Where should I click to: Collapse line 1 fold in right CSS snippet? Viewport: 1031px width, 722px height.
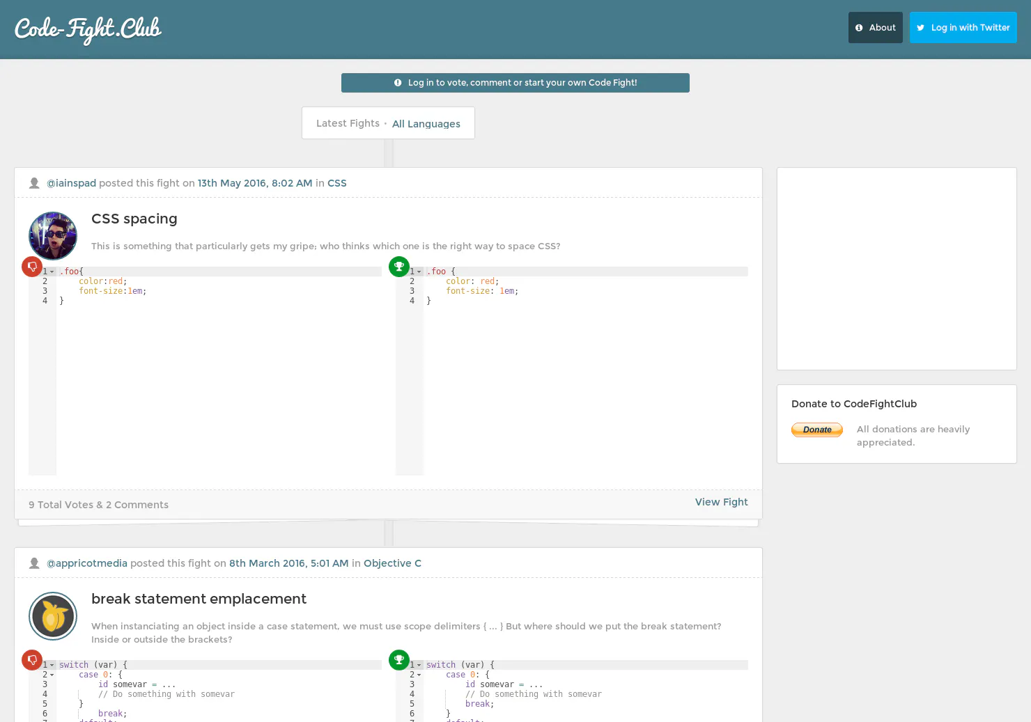pyautogui.click(x=419, y=272)
